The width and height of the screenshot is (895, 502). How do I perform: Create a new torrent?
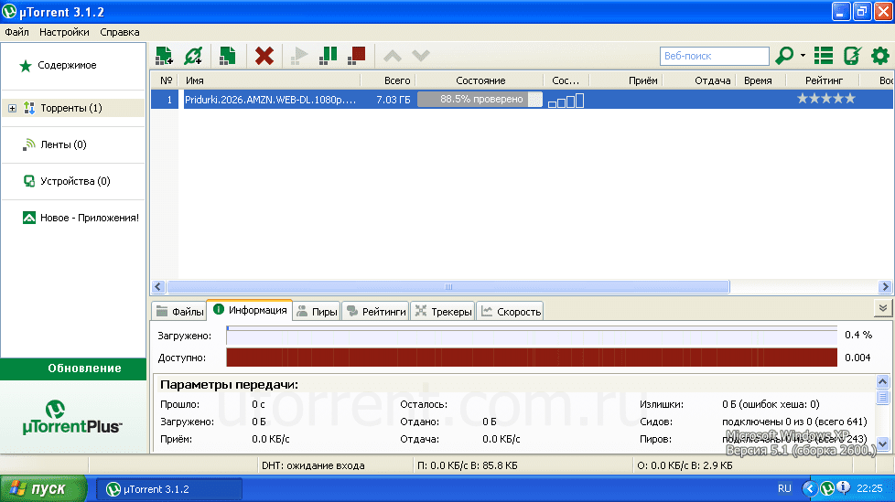tap(227, 56)
